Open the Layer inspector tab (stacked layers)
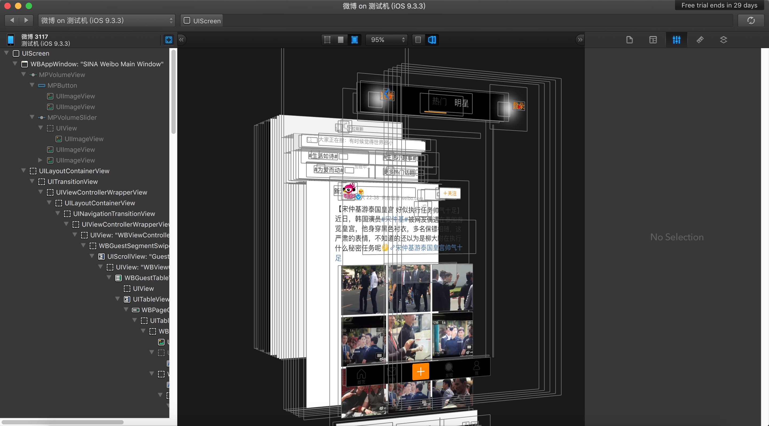Screen dimensions: 769x426 point(723,40)
